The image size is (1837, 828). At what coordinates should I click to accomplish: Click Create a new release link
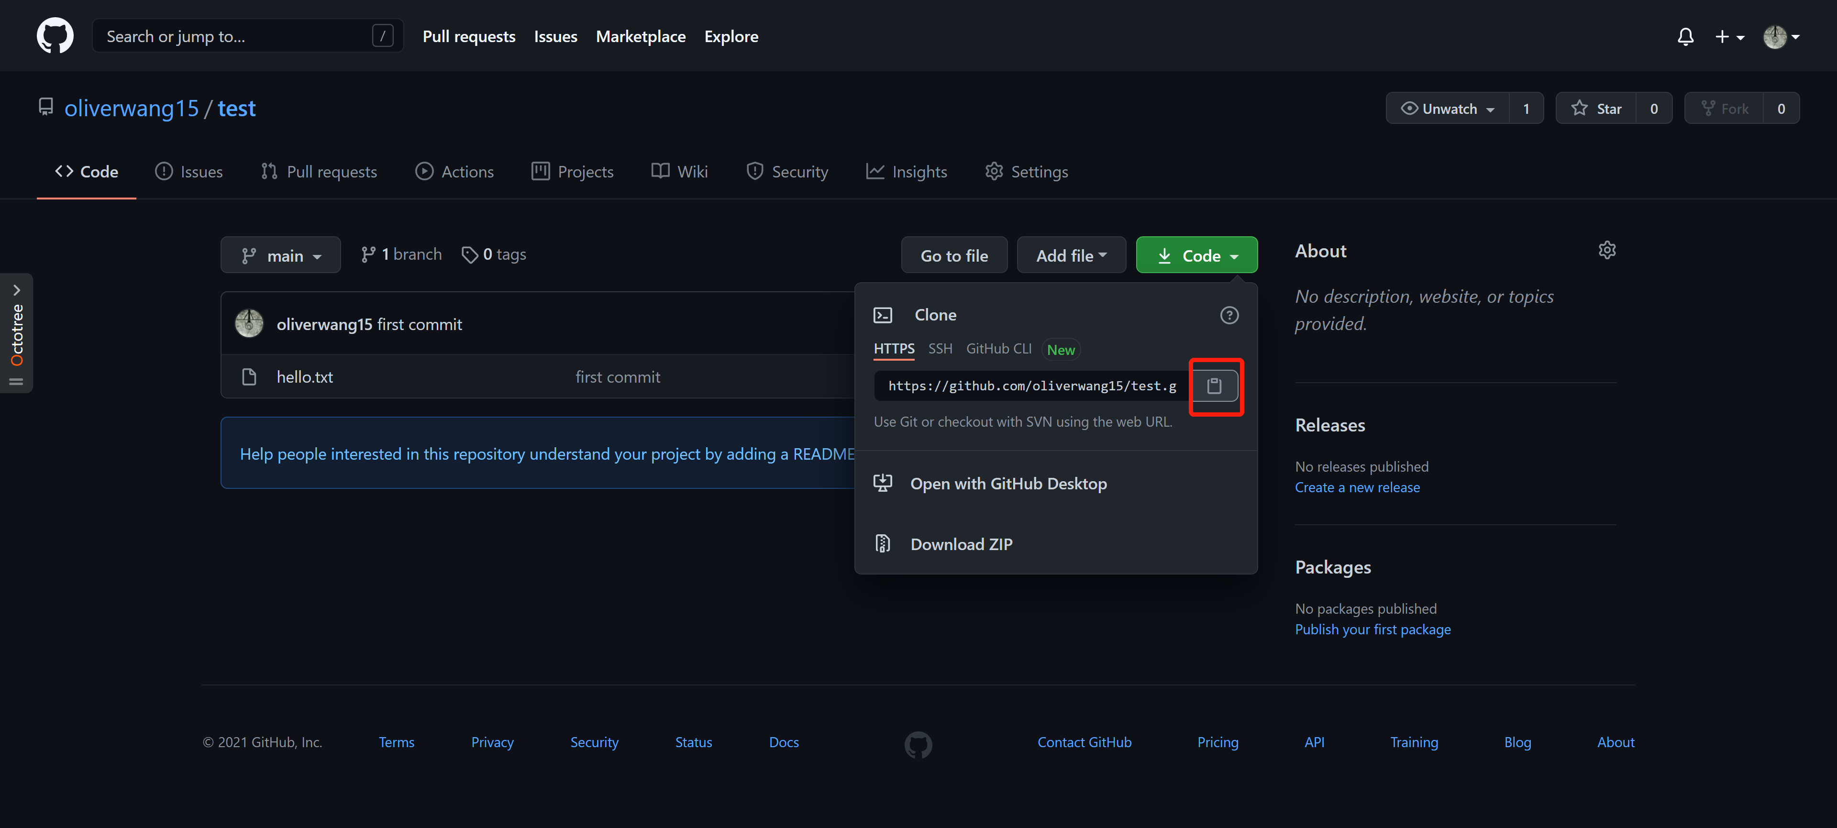point(1357,487)
